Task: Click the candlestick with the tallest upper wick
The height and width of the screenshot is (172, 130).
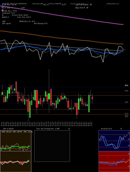Action: (49, 96)
